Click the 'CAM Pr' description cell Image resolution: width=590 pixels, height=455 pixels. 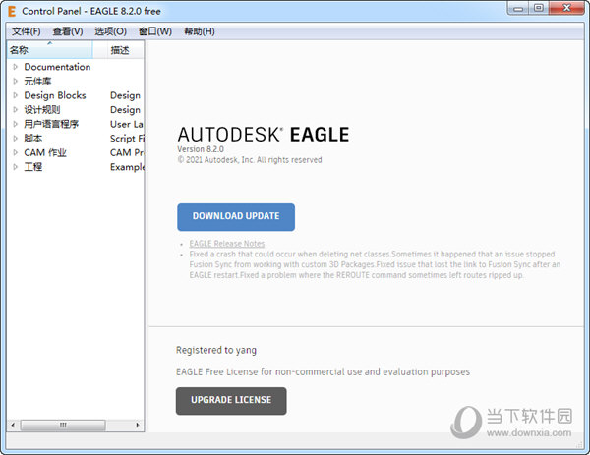127,152
